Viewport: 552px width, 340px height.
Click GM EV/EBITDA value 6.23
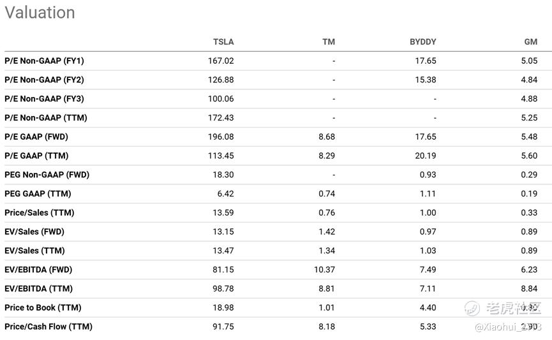point(529,270)
